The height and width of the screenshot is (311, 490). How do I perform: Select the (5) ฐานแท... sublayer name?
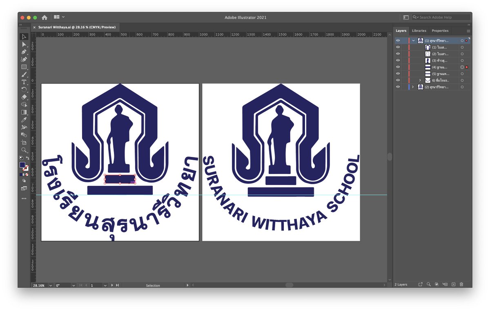tap(440, 74)
